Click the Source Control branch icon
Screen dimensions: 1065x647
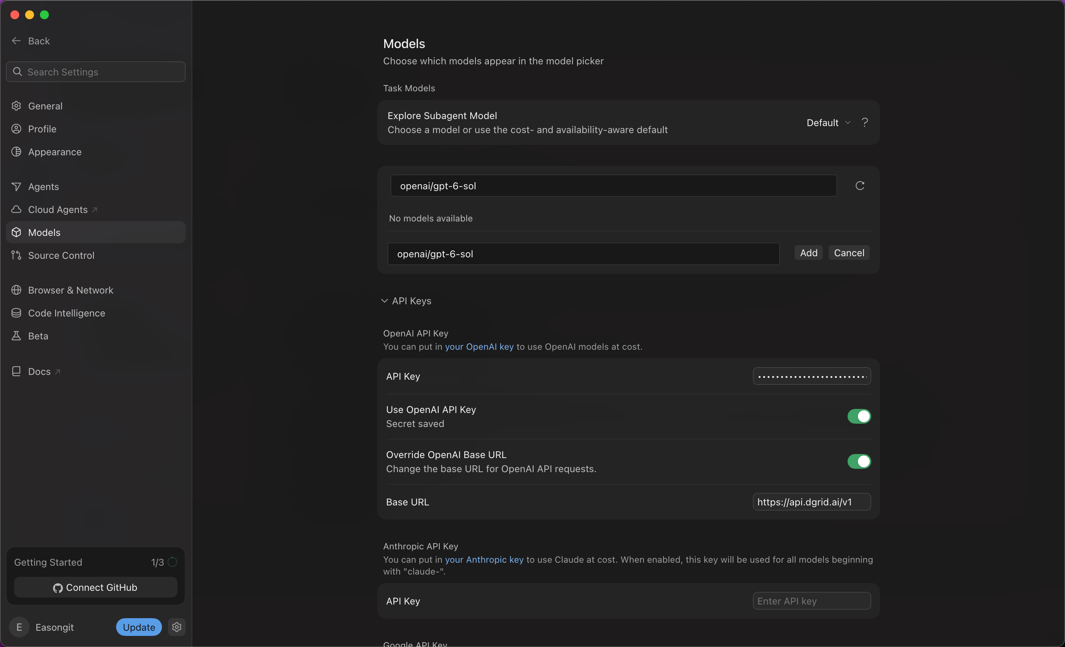point(16,255)
